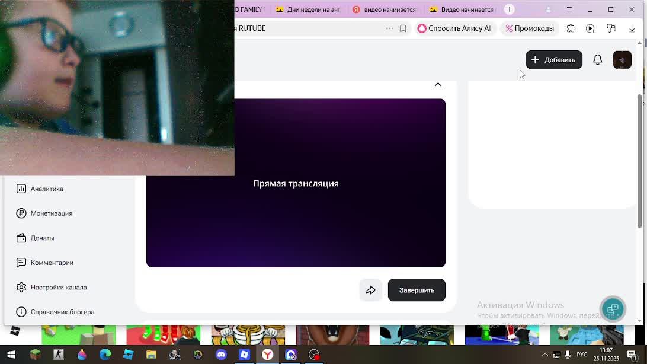Click the share arrow next to Завершить
This screenshot has width=647, height=364.
pos(370,290)
